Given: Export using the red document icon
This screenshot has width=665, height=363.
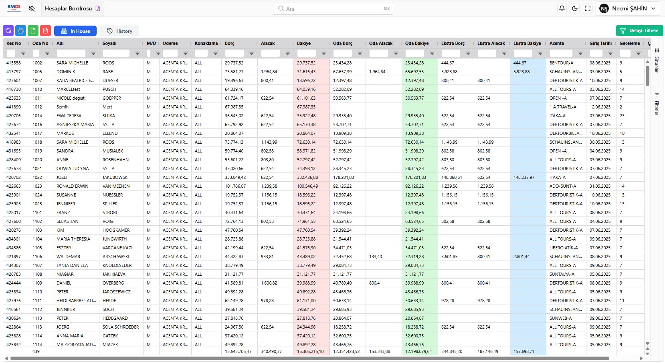Looking at the screenshot, I should [x=45, y=31].
